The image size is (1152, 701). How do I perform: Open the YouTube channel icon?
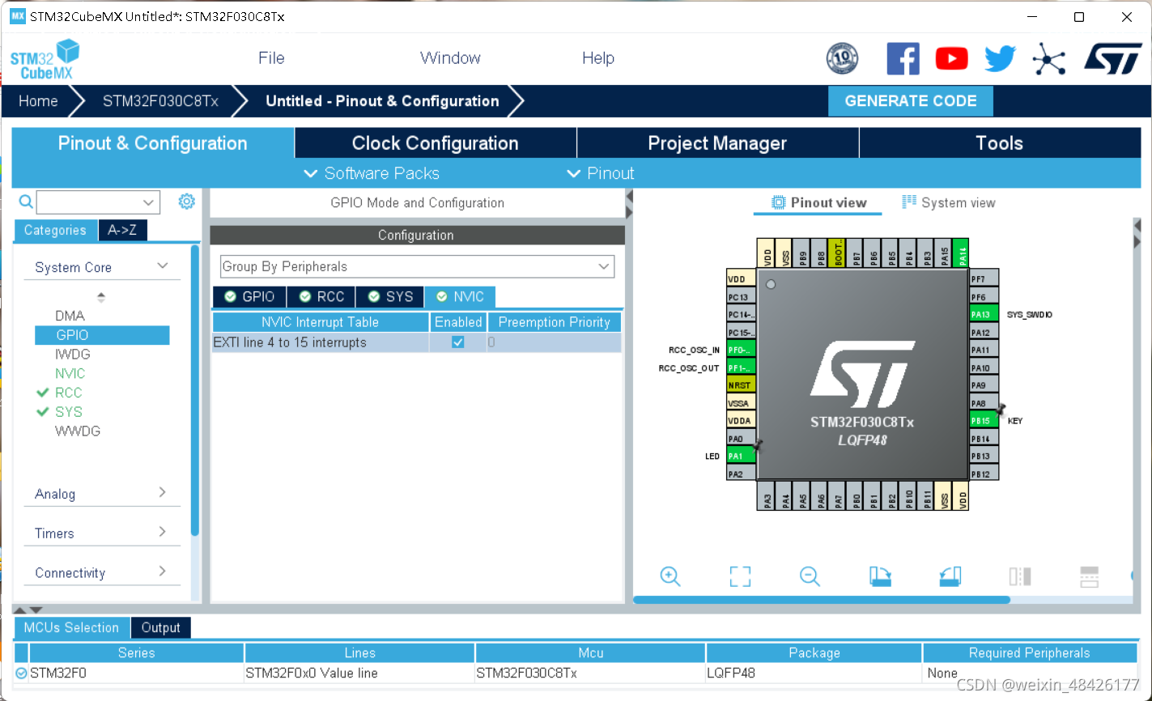pos(951,58)
